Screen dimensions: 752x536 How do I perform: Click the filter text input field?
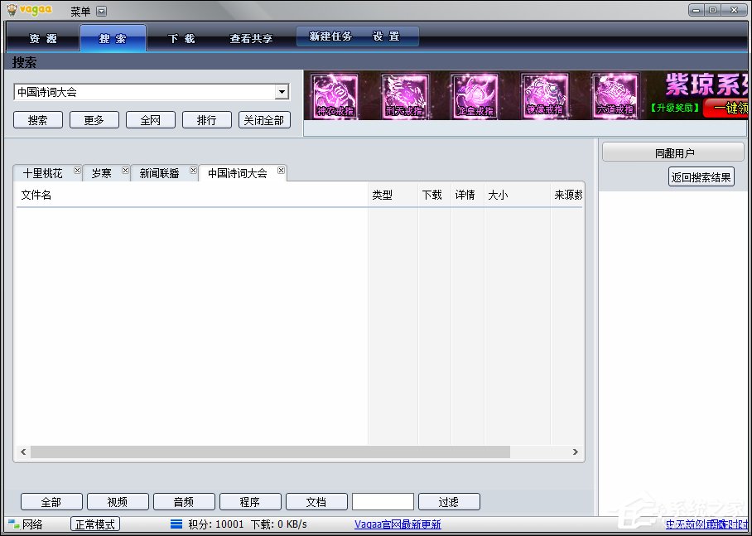(383, 501)
